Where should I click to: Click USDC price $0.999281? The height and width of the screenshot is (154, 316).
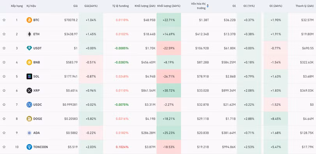click(70, 105)
